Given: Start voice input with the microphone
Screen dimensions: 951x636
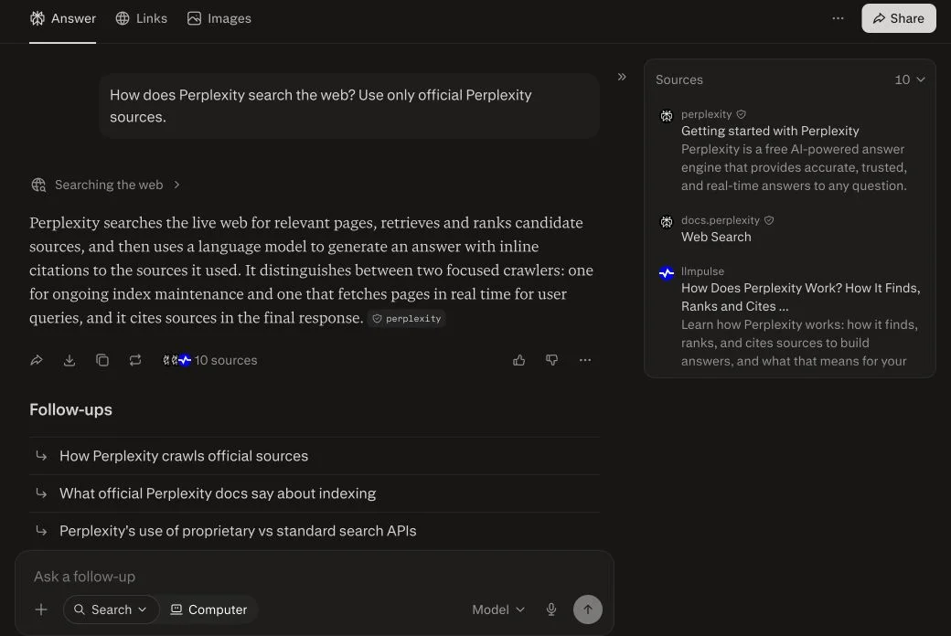Looking at the screenshot, I should 550,609.
